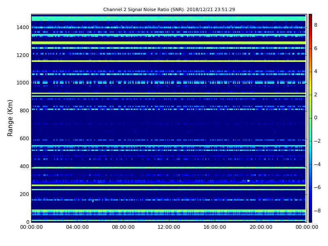
Task: Click the 800 tick label on range axis
Action: (x=24, y=111)
